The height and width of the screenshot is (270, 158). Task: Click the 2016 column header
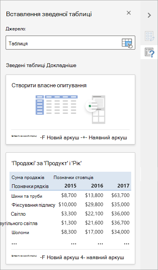(97, 186)
